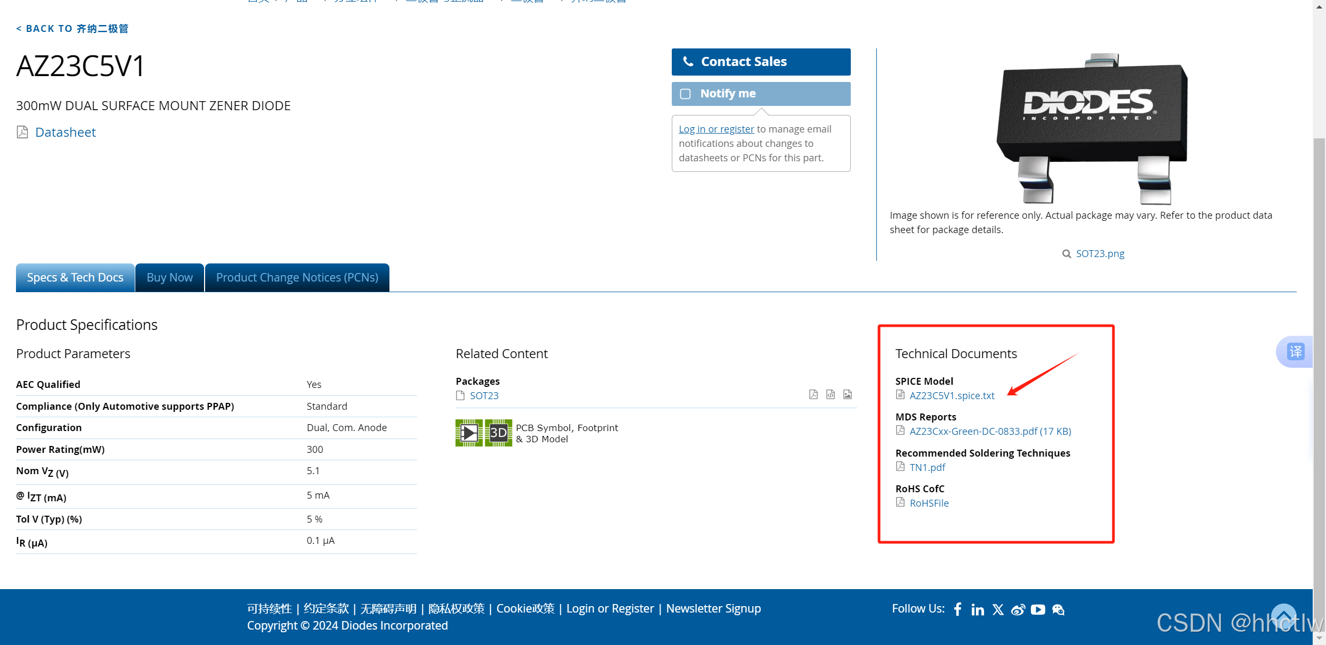Open TN1.pdf soldering techniques
This screenshot has width=1326, height=645.
[927, 467]
